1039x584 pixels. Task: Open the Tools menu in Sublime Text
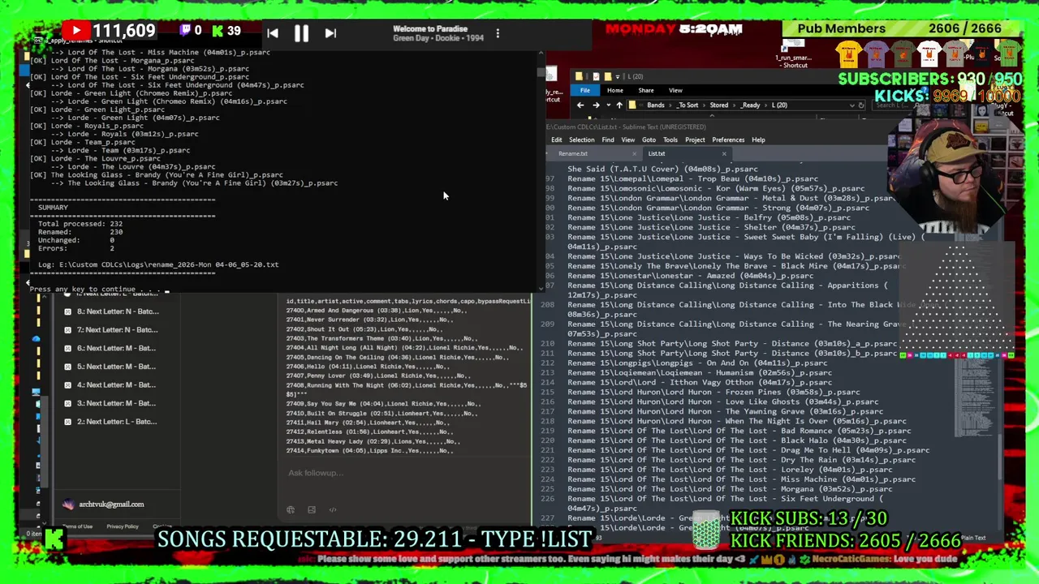click(670, 140)
